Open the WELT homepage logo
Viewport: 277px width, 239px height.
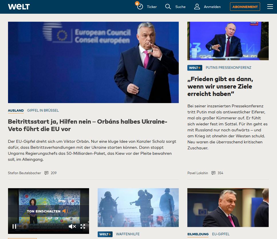pyautogui.click(x=19, y=7)
